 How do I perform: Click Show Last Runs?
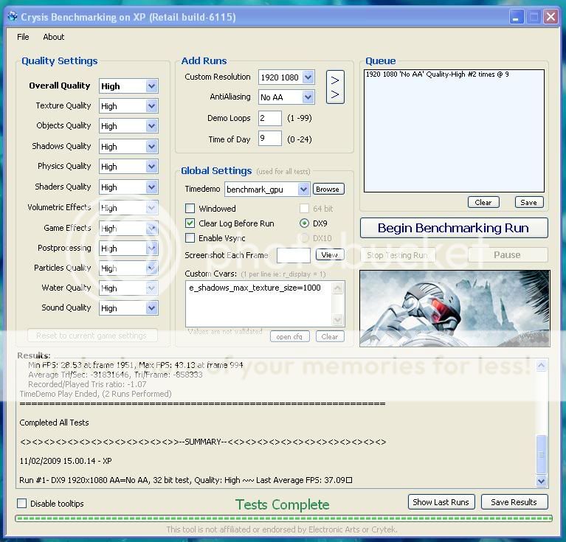441,502
